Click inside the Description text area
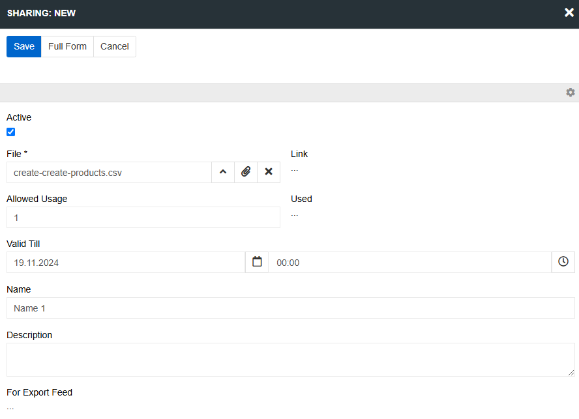Viewport: 579px width, 419px height. click(290, 360)
